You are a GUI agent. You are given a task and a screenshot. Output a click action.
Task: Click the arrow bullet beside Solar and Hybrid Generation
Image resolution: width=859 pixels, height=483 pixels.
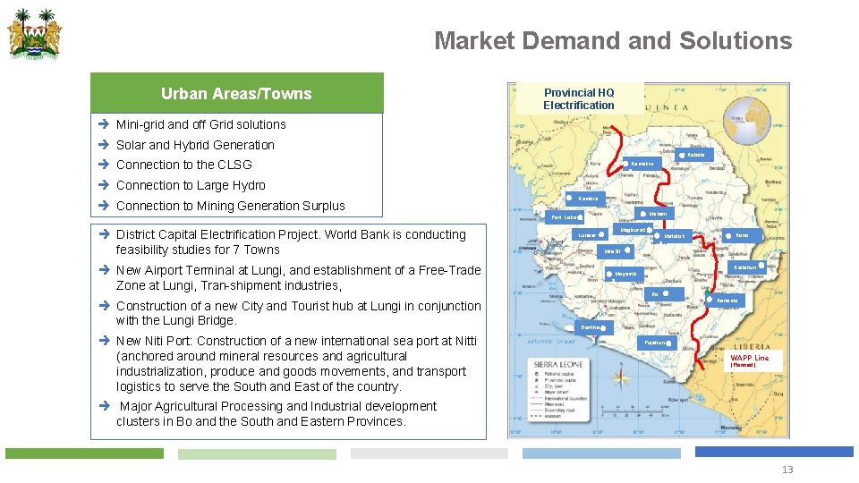coord(104,145)
